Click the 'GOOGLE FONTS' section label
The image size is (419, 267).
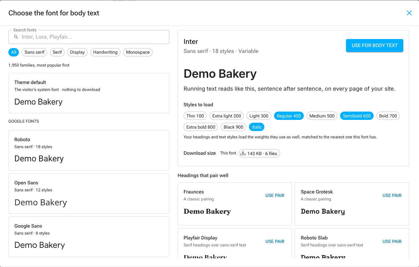pos(24,121)
